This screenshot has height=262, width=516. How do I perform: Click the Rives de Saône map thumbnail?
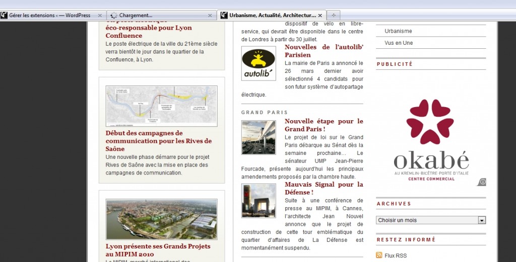(161, 106)
